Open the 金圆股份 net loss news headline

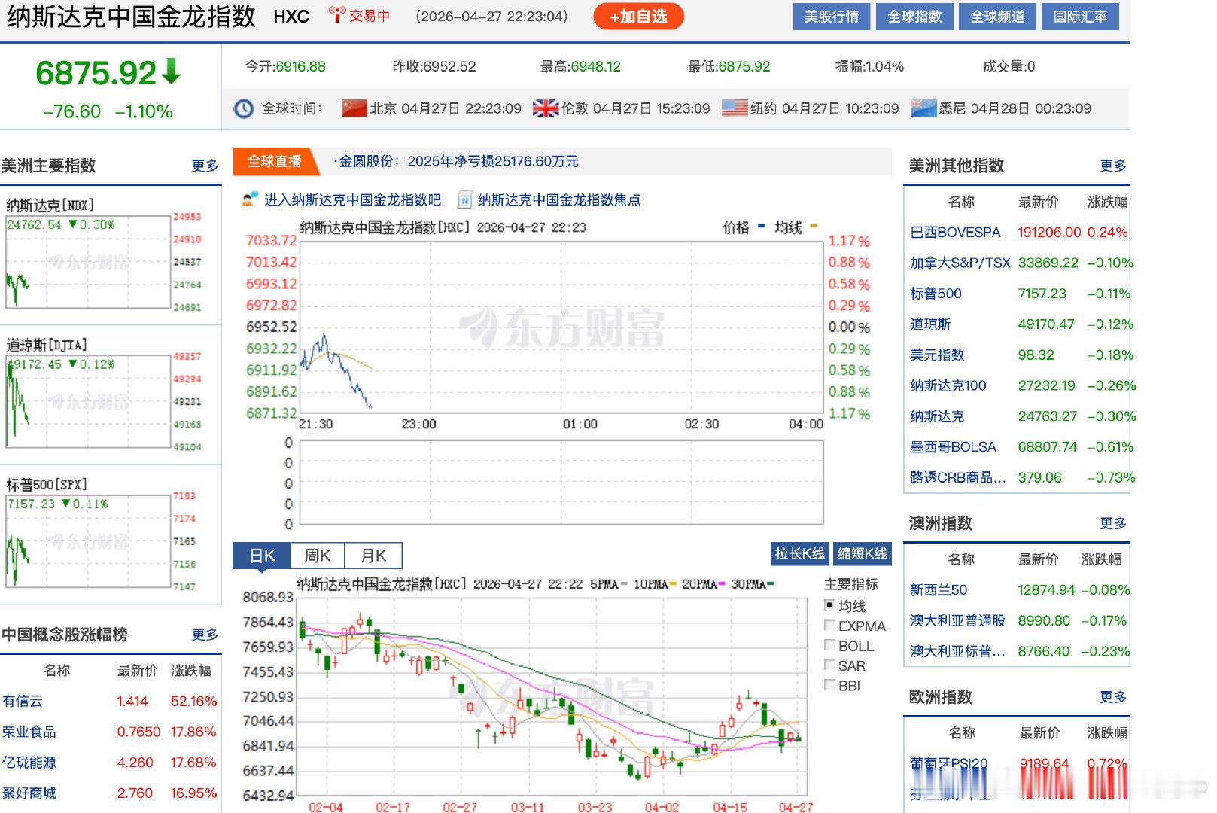point(458,161)
